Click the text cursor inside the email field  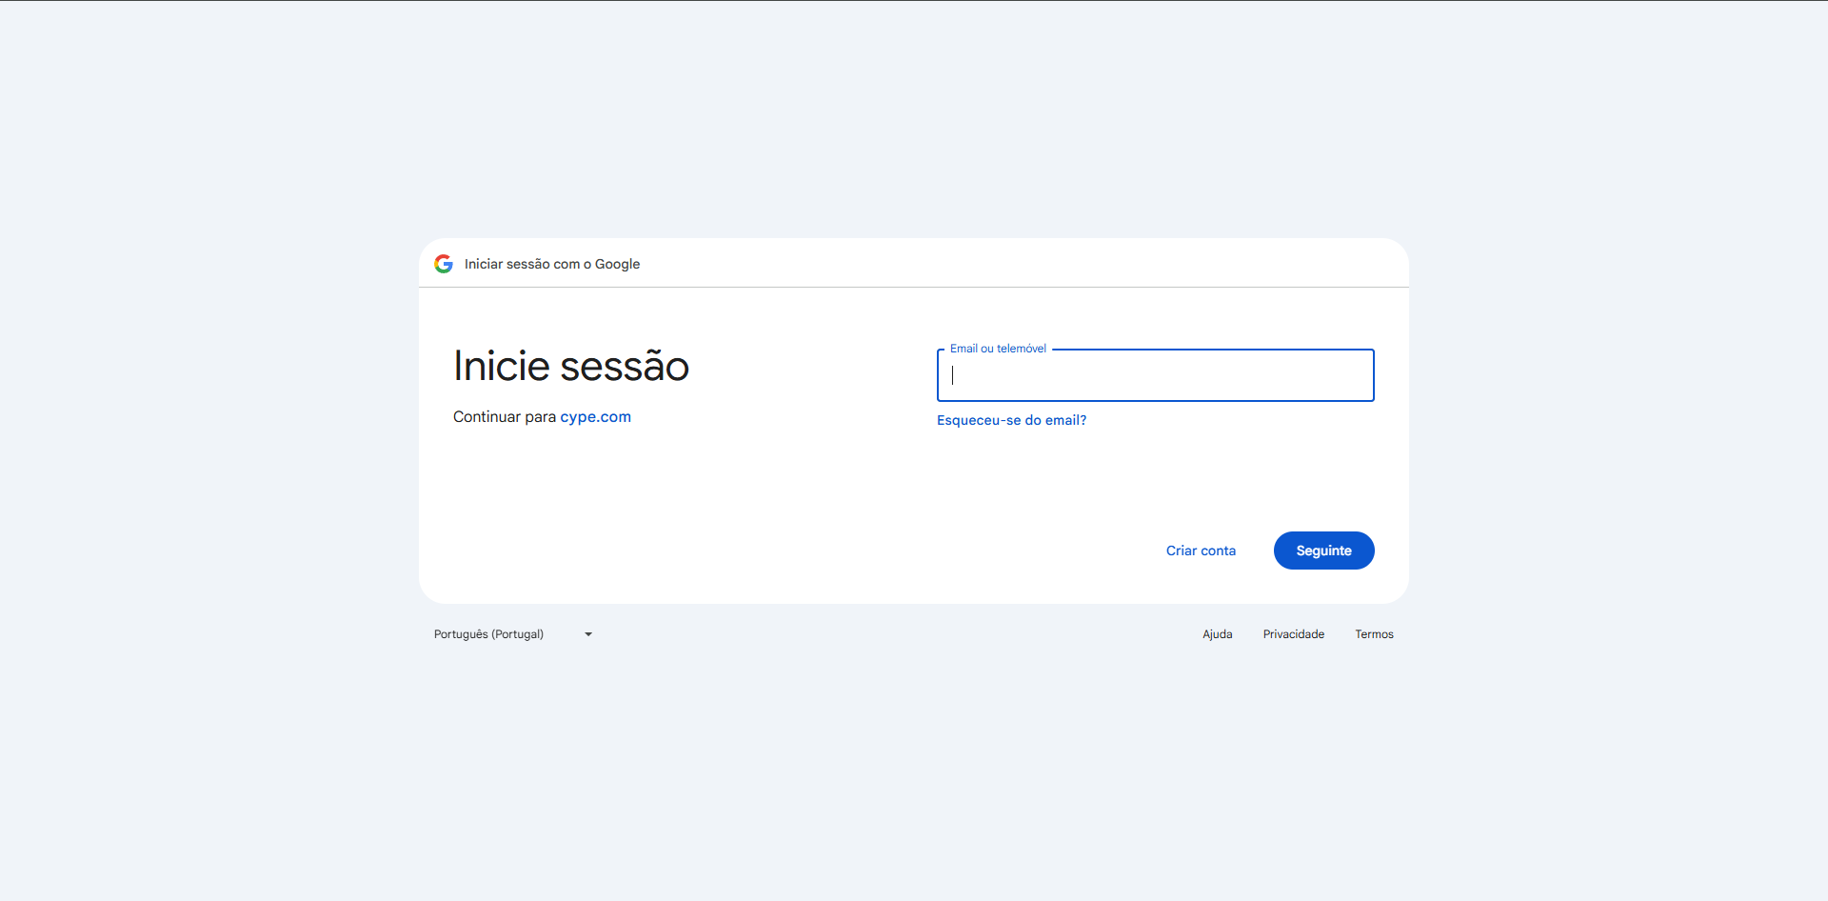(953, 375)
